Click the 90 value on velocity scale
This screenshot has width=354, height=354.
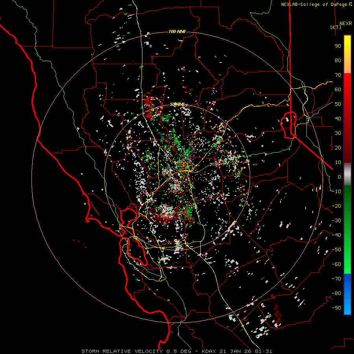pos(338,46)
